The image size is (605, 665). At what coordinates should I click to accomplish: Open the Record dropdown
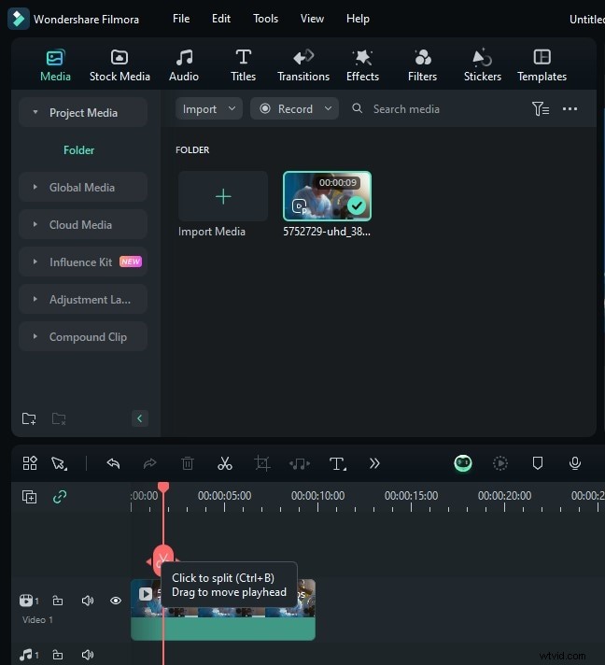point(294,108)
